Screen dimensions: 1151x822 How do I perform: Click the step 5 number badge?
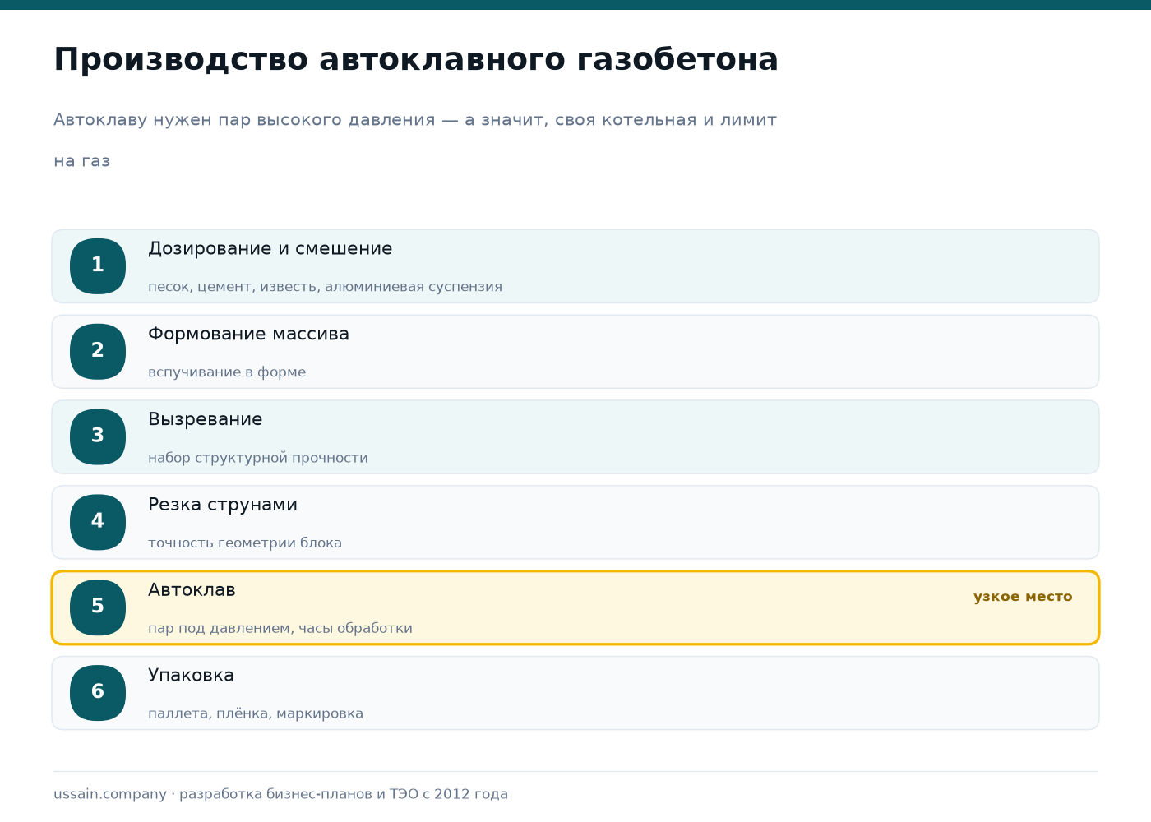point(98,607)
